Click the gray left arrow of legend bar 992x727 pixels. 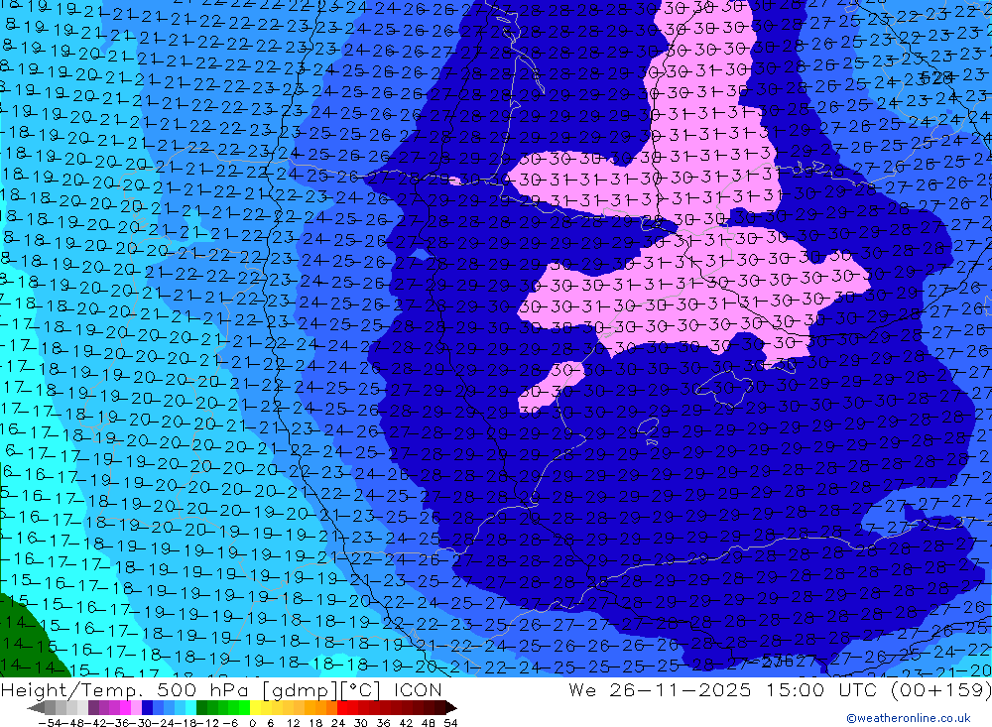click(36, 707)
